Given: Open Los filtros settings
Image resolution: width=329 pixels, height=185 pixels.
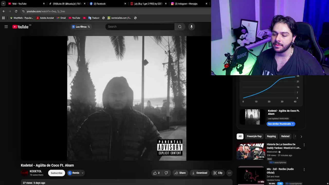Looking at the screenshot, I should pyautogui.click(x=81, y=27).
